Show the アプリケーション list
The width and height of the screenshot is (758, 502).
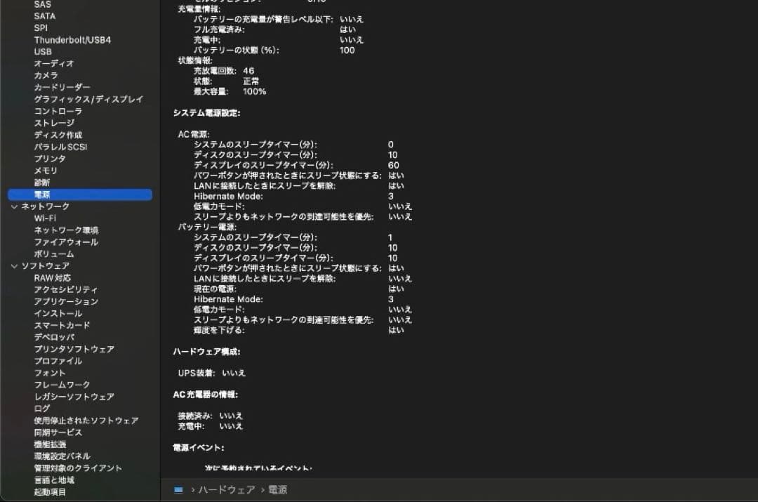(66, 301)
